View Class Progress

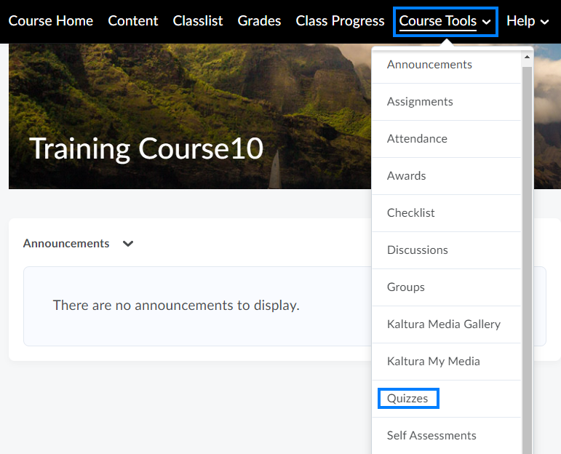coord(340,21)
